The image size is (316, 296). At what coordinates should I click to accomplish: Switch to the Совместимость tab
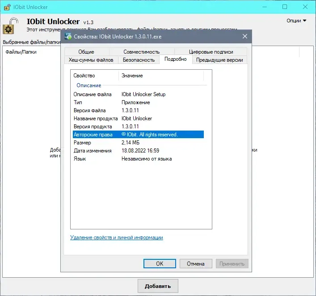142,52
